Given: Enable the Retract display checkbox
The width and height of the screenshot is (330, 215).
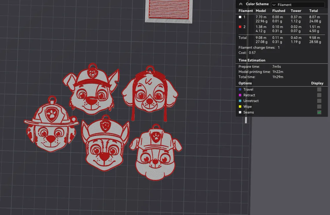Looking at the screenshot, I should point(319,95).
